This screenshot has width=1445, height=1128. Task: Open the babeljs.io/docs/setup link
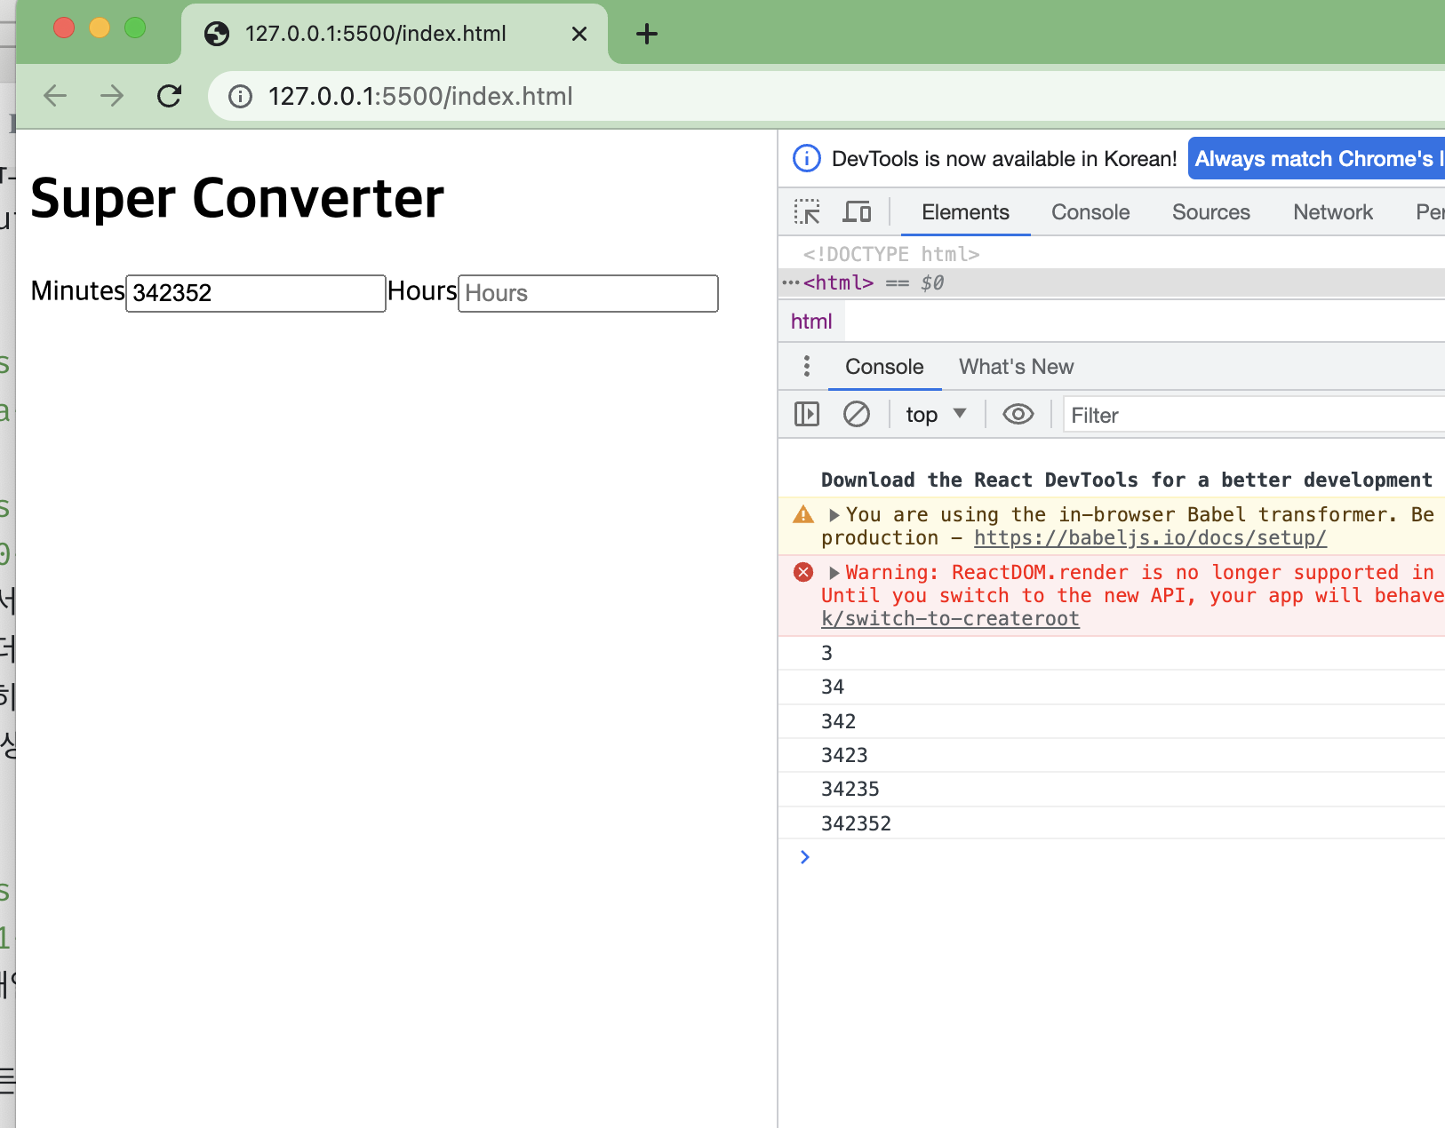click(x=1150, y=538)
